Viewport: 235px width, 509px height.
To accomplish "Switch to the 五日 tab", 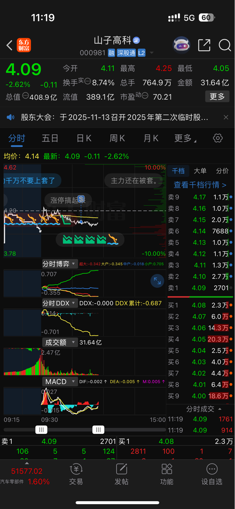I will 50,138.
